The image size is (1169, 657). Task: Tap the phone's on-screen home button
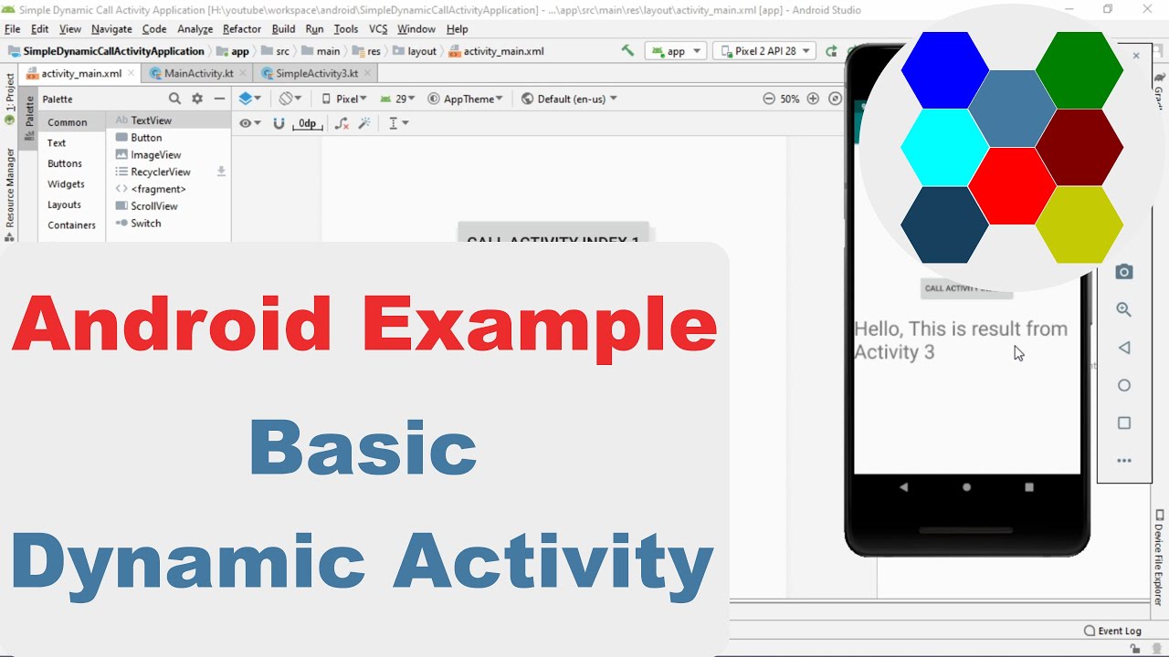tap(966, 487)
